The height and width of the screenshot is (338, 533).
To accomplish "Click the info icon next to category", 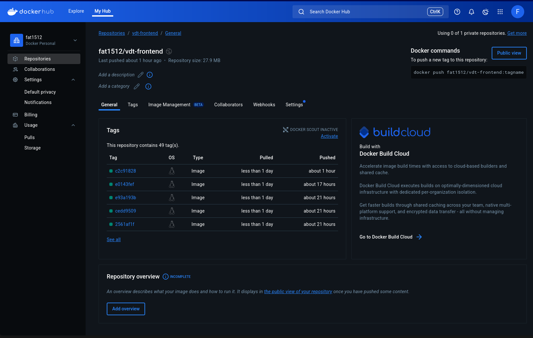I will (x=148, y=86).
